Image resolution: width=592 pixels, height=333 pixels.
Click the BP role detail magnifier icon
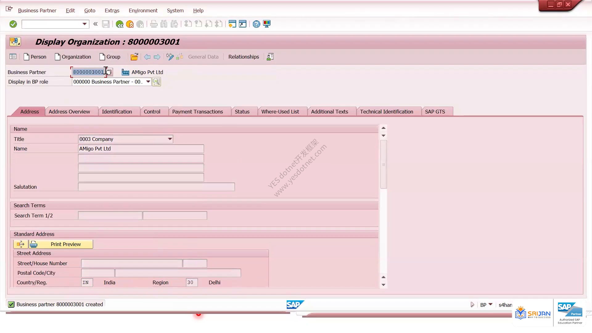(x=156, y=82)
